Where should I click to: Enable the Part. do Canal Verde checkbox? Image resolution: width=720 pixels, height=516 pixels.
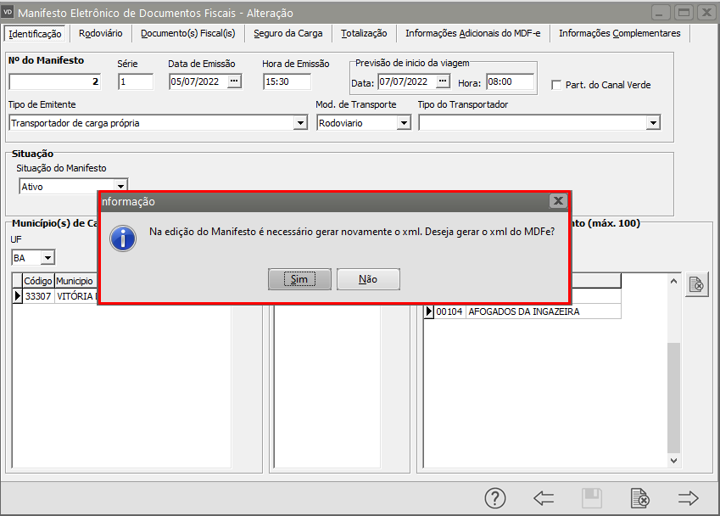click(556, 85)
